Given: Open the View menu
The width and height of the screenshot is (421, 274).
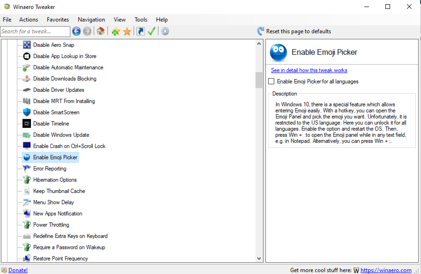Looking at the screenshot, I should tap(119, 20).
